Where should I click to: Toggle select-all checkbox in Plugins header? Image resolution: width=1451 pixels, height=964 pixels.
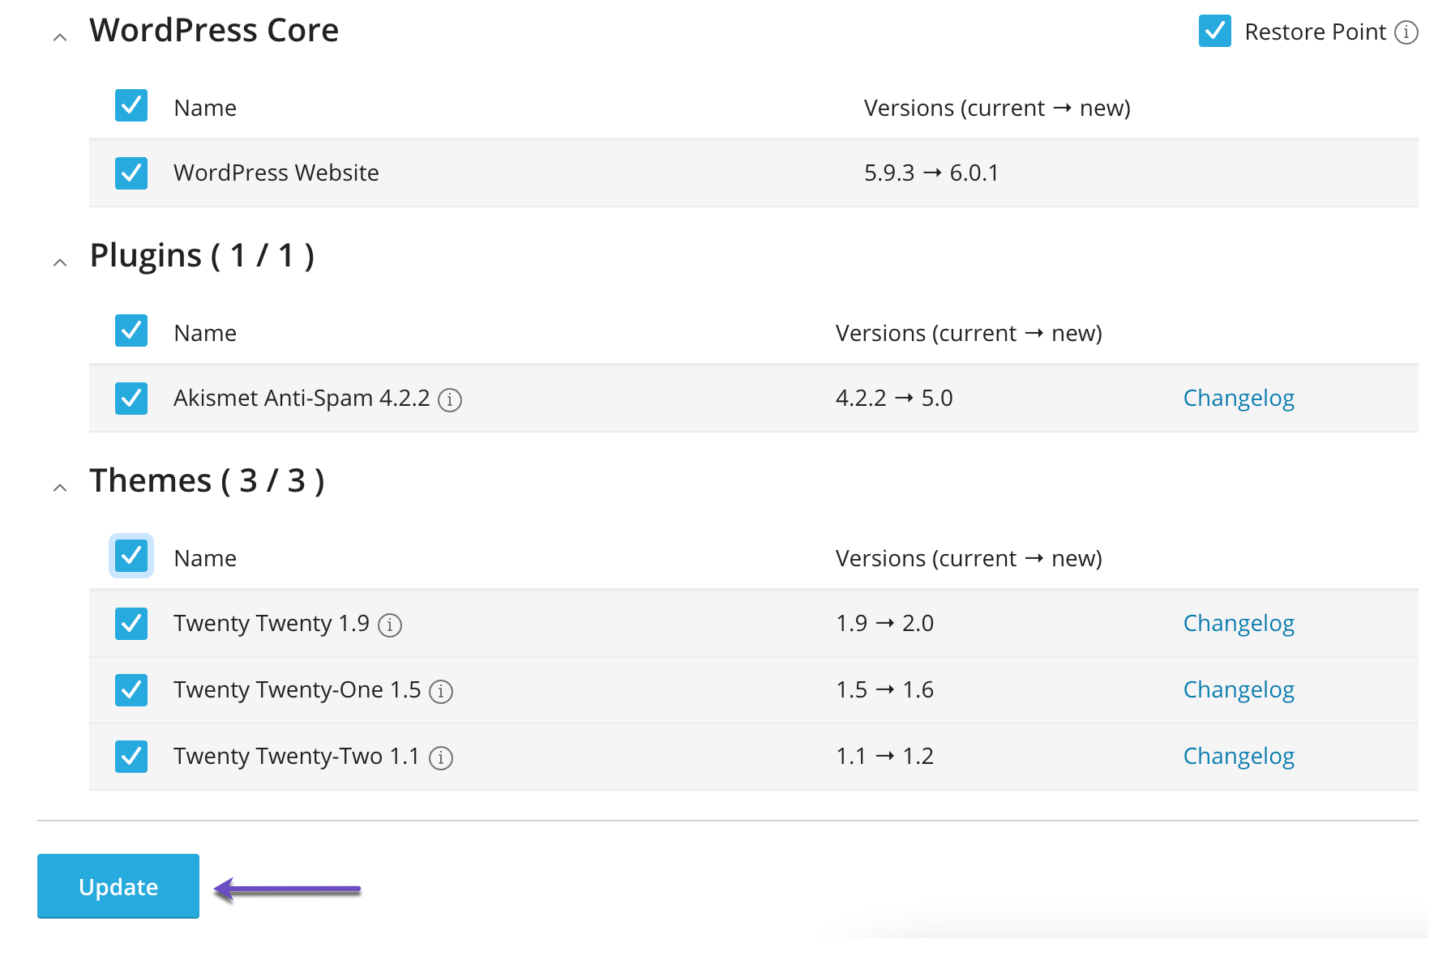click(x=131, y=331)
